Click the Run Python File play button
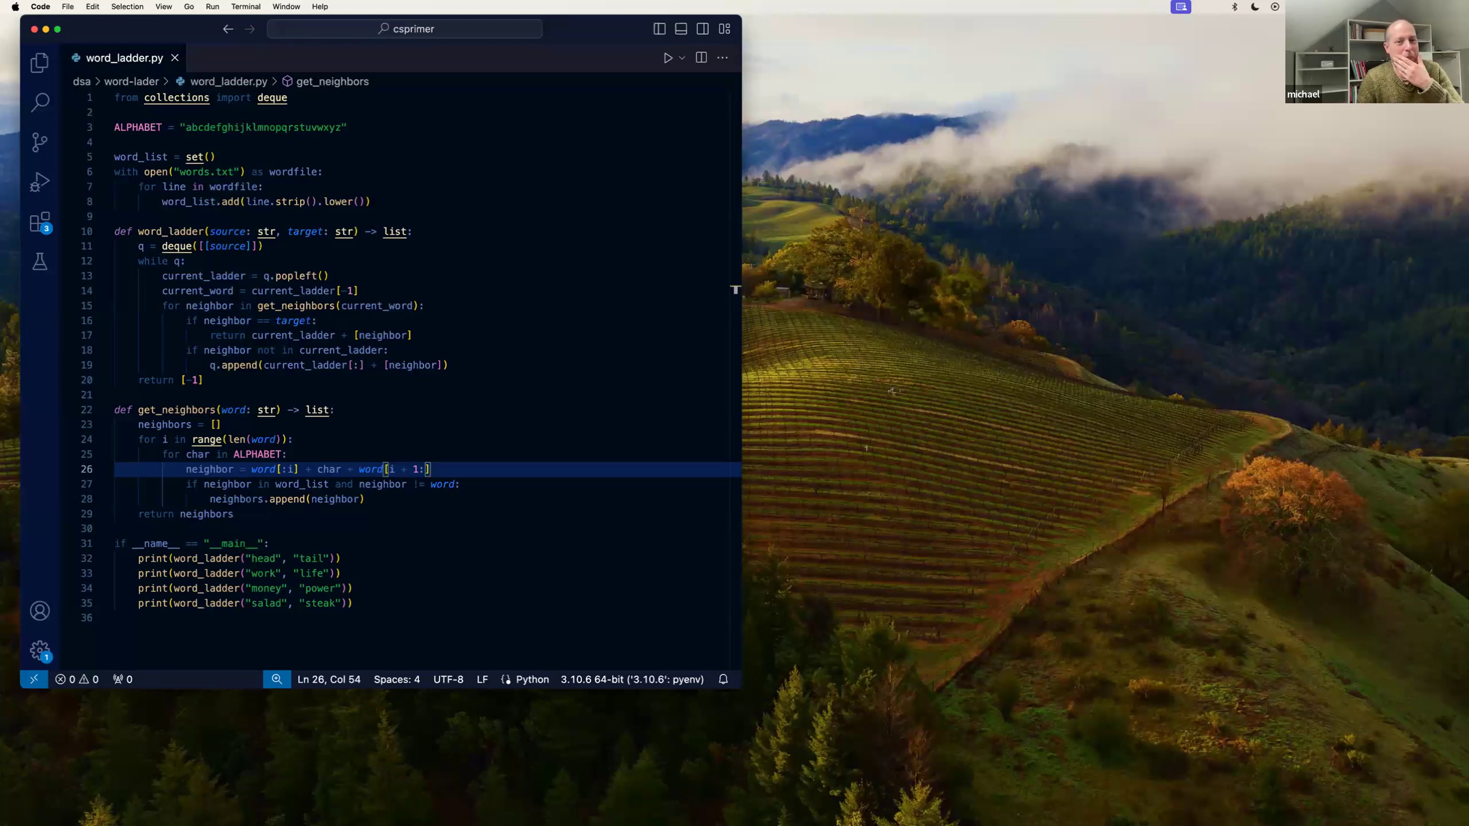The height and width of the screenshot is (826, 1469). pos(668,58)
